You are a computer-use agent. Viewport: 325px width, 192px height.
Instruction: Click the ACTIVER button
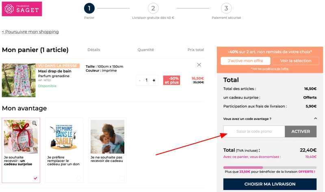[301, 131]
